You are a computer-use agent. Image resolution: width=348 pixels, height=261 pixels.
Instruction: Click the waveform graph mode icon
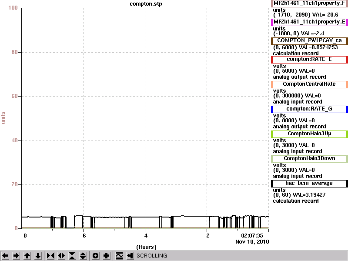click(119, 256)
